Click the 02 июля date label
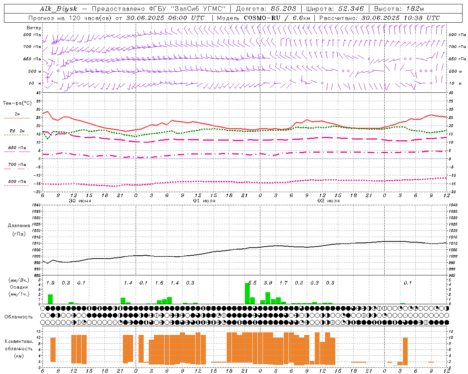 coord(329,201)
